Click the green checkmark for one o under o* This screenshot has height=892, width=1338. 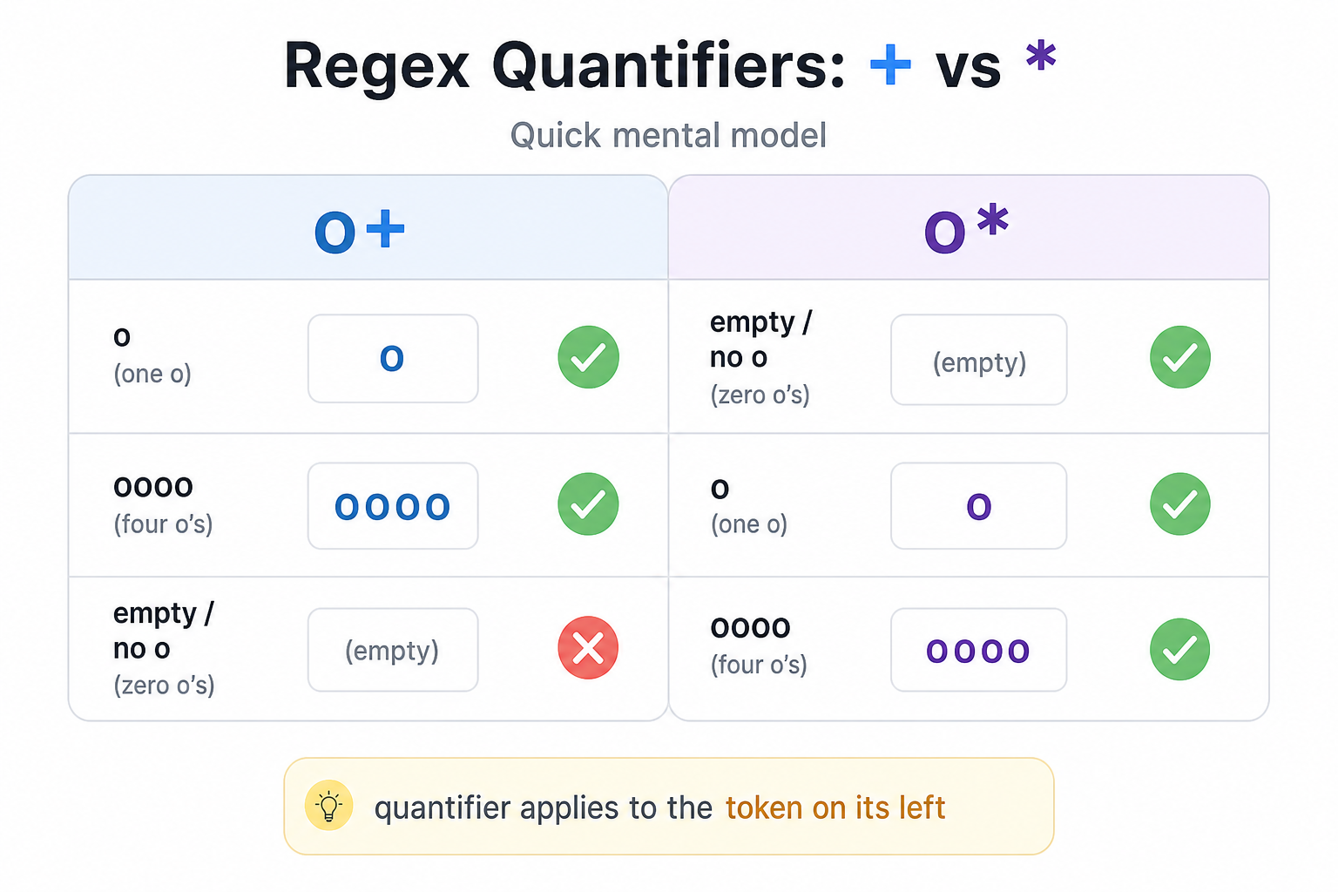pyautogui.click(x=1180, y=504)
